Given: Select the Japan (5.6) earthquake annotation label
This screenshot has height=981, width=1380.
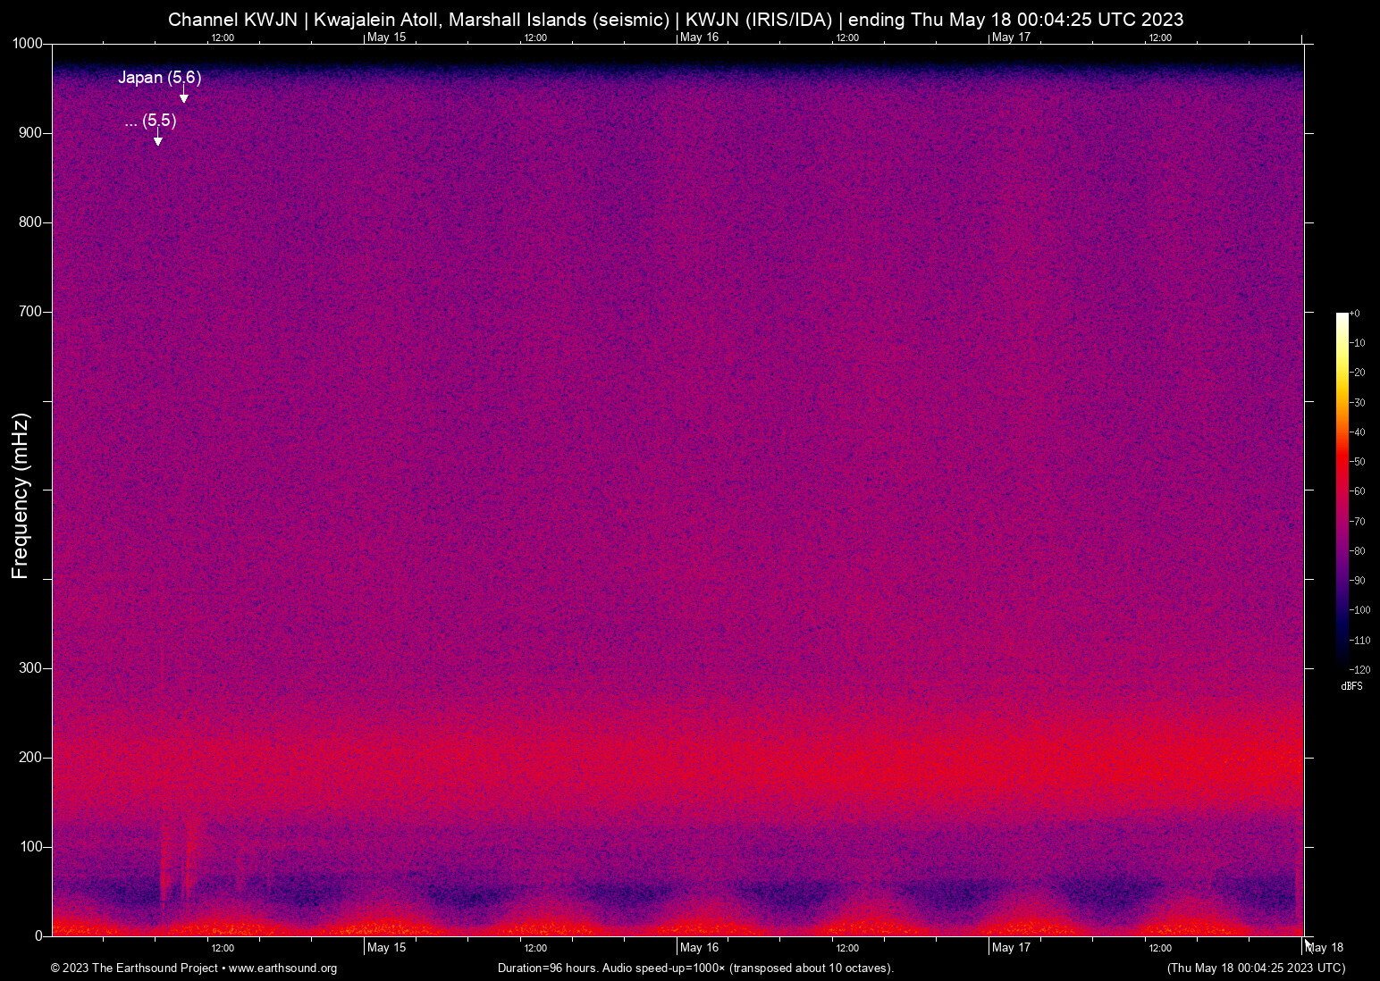Looking at the screenshot, I should (159, 78).
